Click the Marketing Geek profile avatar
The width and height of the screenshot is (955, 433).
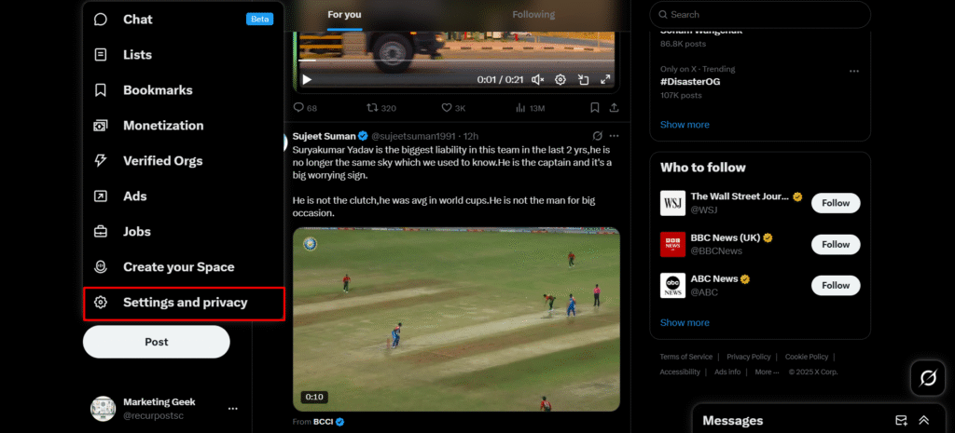click(x=103, y=409)
